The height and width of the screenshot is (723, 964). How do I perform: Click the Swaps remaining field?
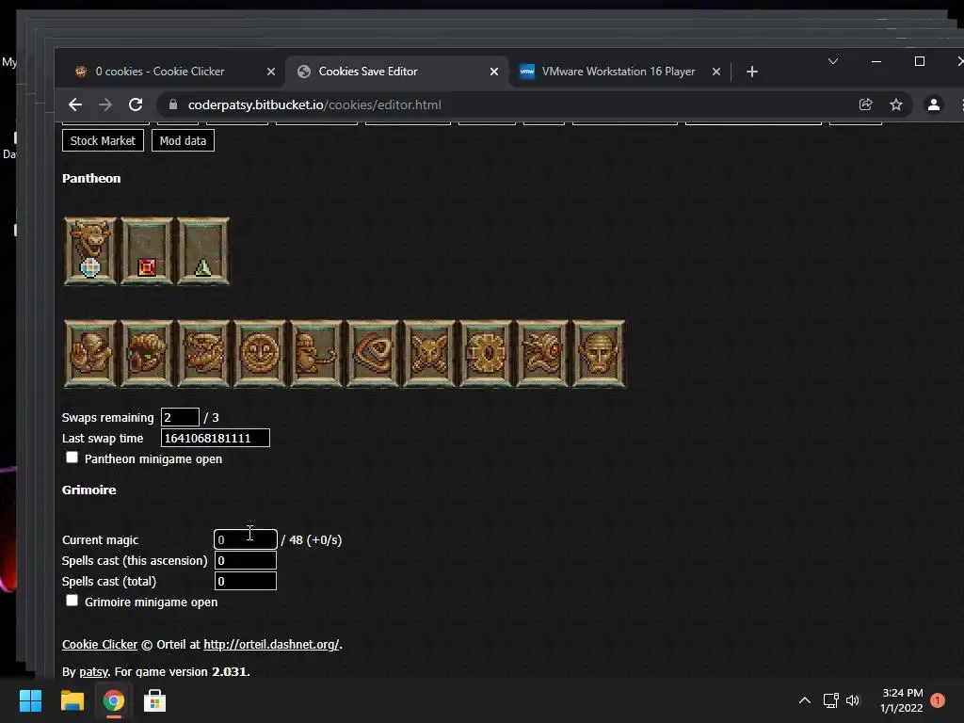[x=180, y=417]
